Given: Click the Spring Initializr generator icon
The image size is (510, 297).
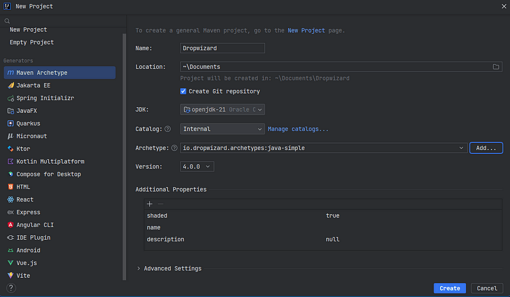Looking at the screenshot, I should tap(10, 98).
